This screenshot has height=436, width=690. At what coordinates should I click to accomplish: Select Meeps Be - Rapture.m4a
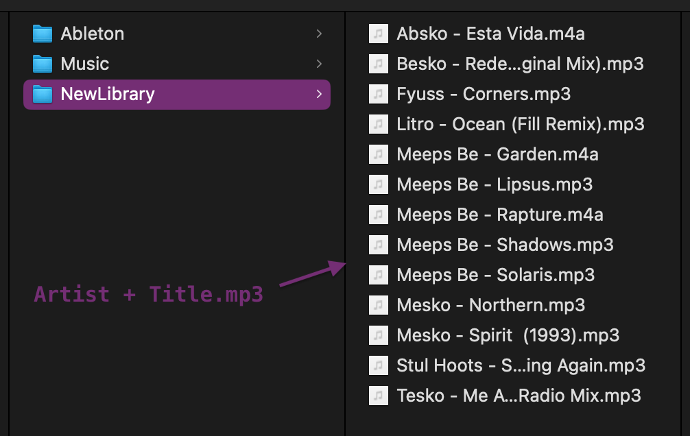point(499,215)
